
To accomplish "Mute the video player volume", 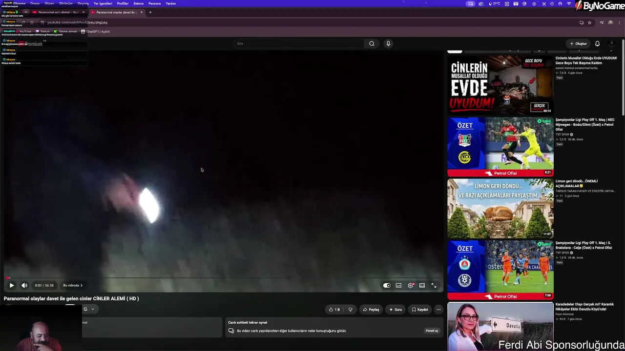I will point(24,285).
